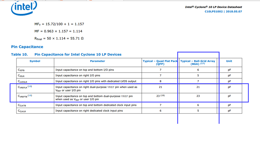
Task: Click the 'Typical – Ball-Grid Array (BGA)' column header
Action: pyautogui.click(x=198, y=62)
